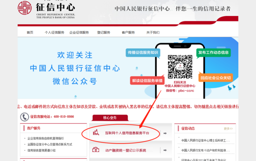The width and height of the screenshot is (256, 161).
Task: Open the 首页 menu item
Action: point(30,33)
